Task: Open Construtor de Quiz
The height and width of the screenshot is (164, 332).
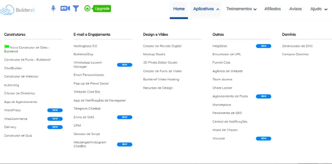Action: click(18, 135)
